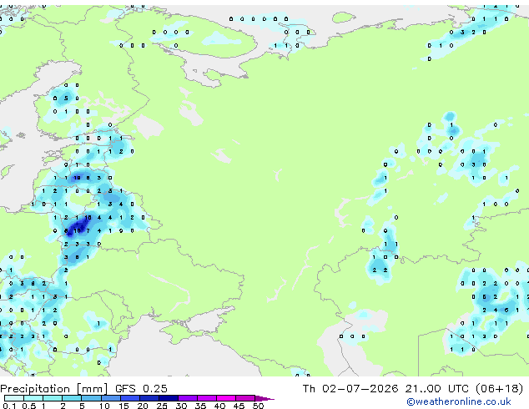Click the "GFS 0.25" model label
Image resolution: width=529 pixels, height=409 pixels.
coord(141,389)
